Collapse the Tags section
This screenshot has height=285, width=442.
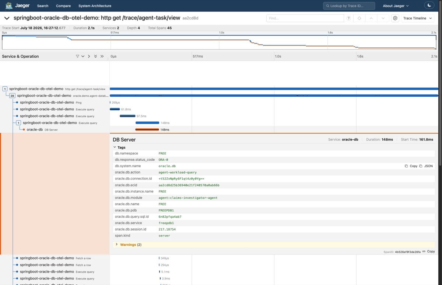click(x=119, y=147)
